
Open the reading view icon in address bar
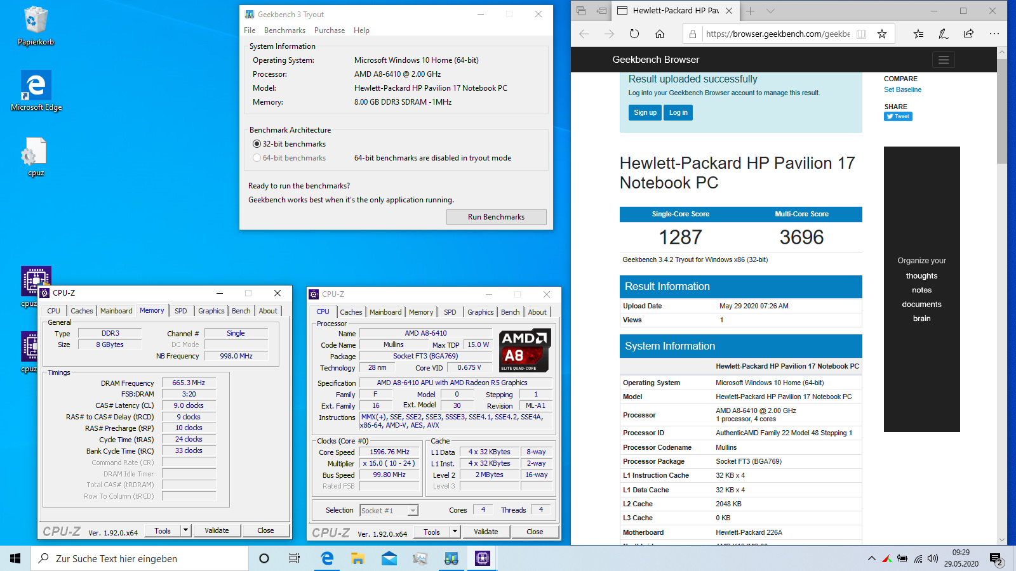861,34
